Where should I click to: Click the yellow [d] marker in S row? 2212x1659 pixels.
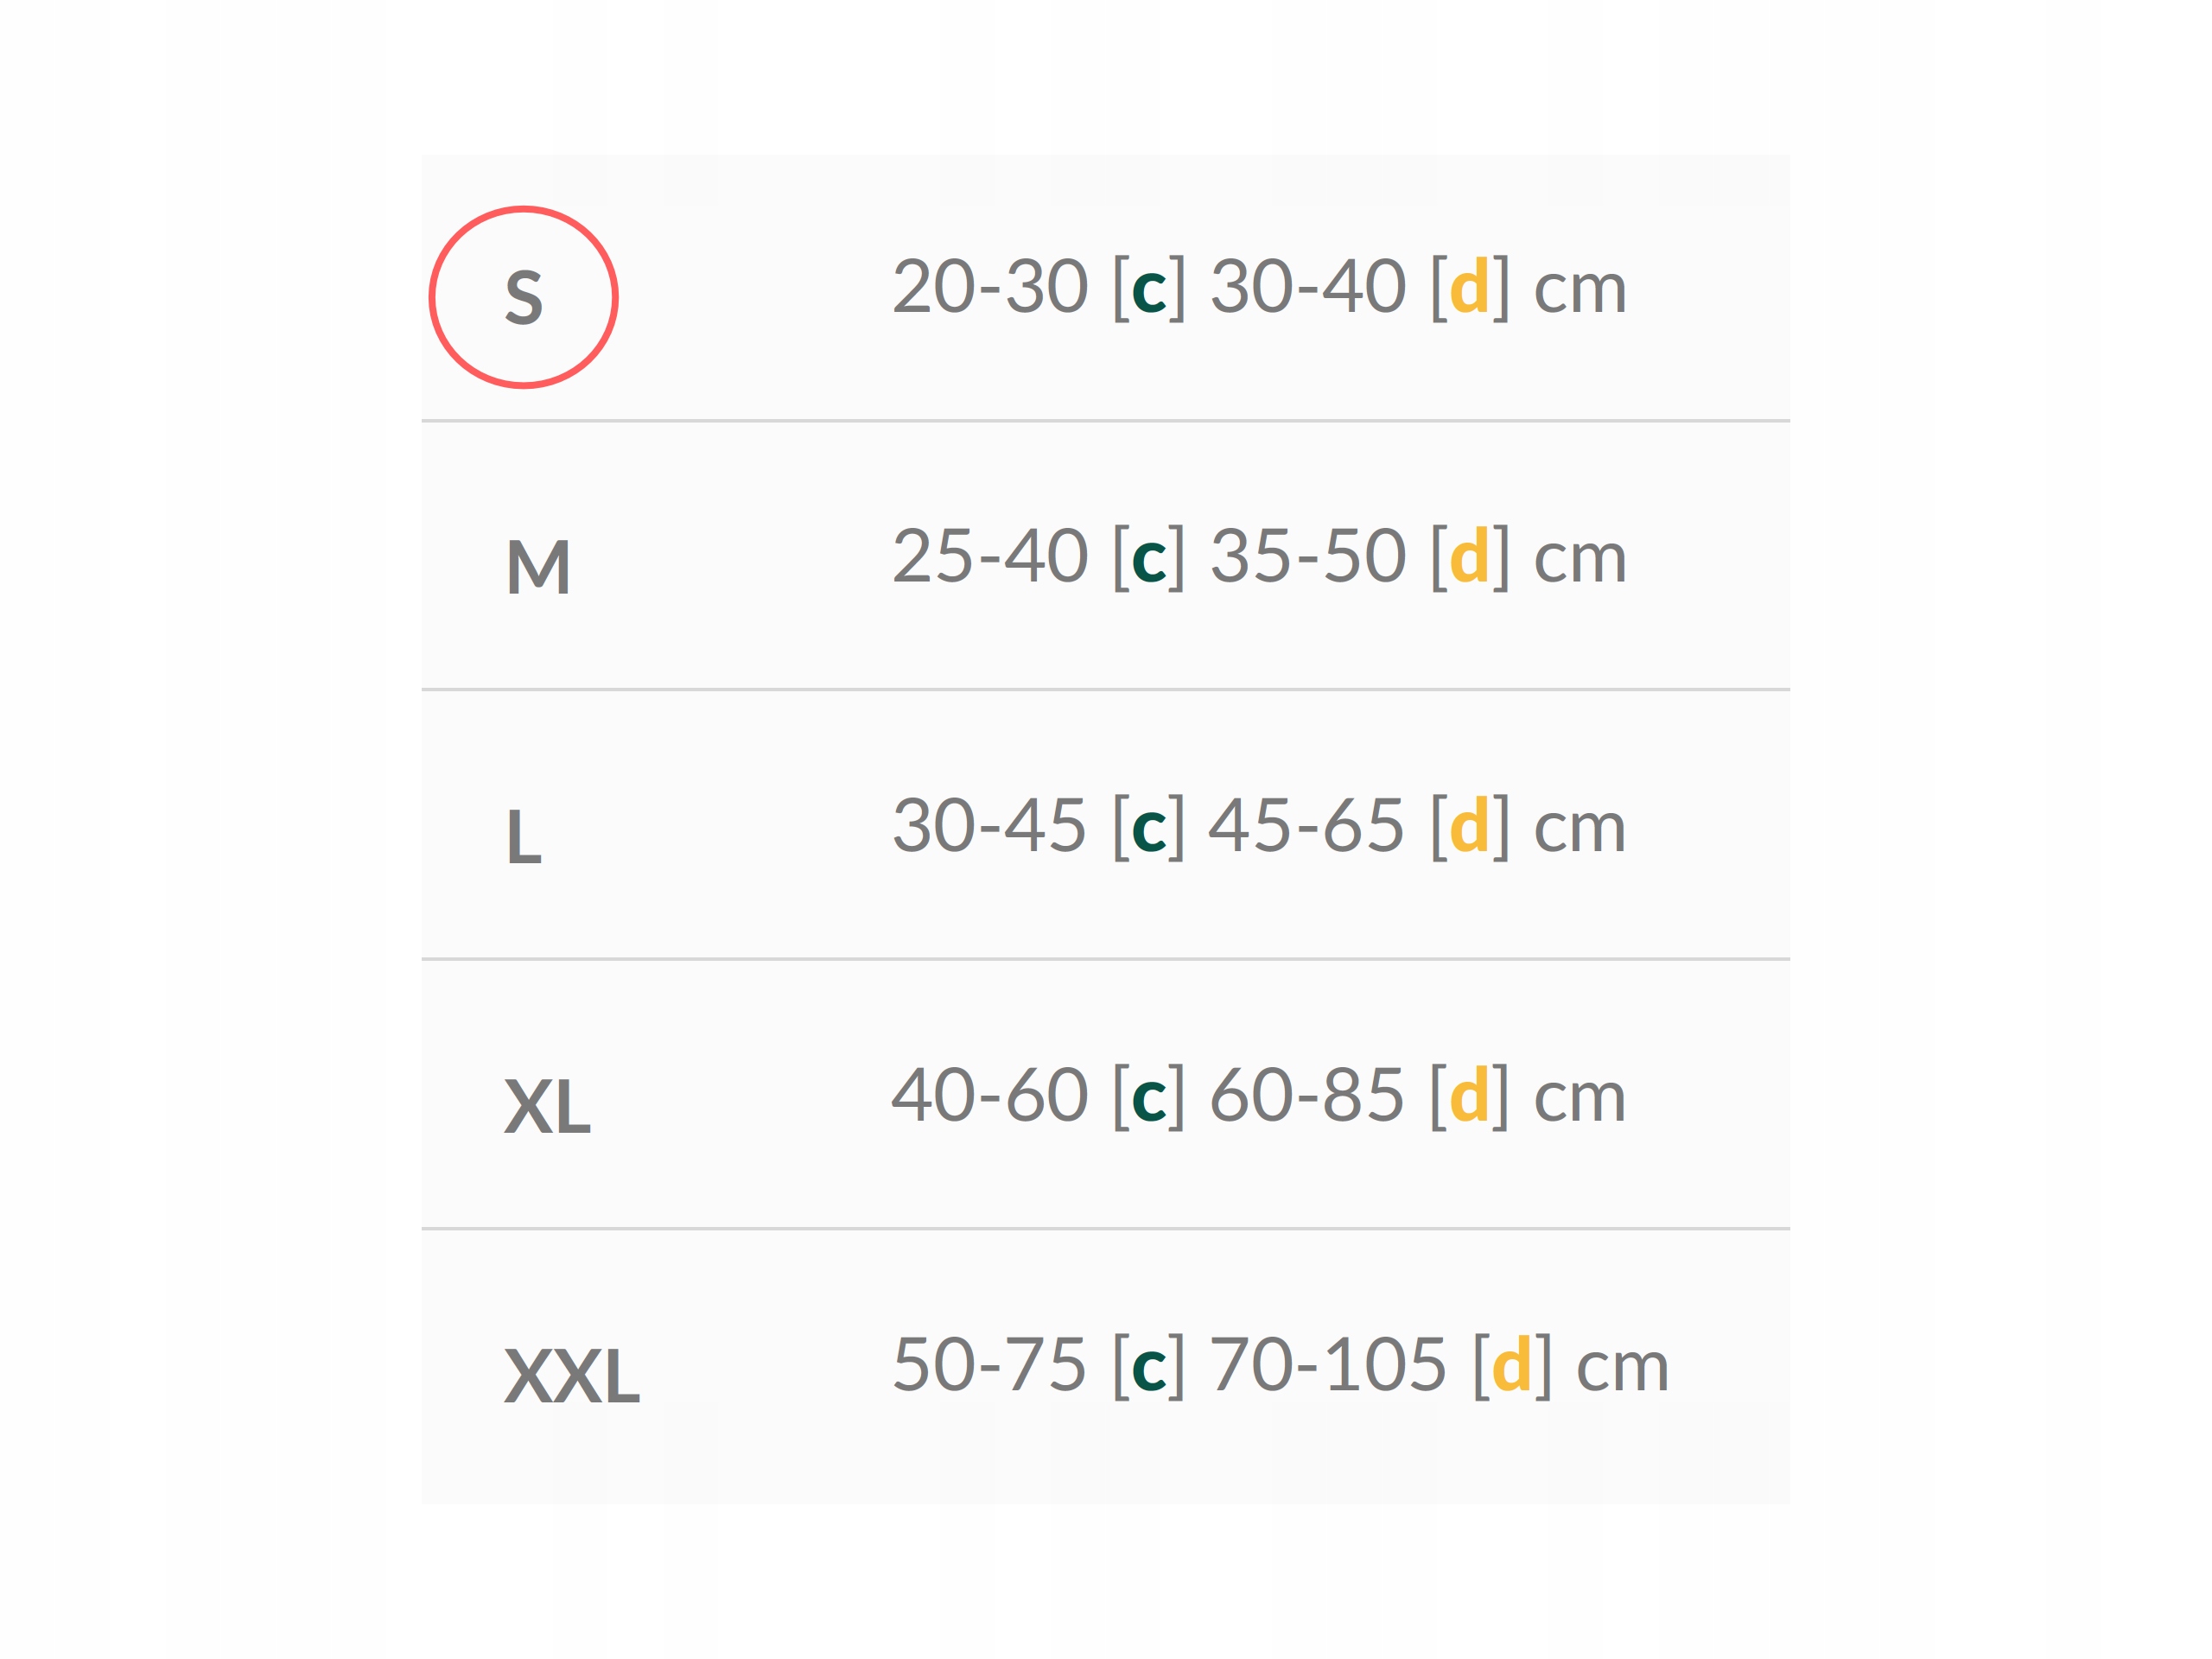point(1469,288)
